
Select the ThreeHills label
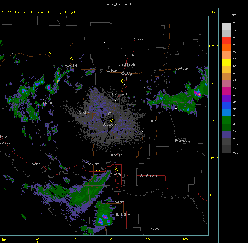(x=154, y=121)
